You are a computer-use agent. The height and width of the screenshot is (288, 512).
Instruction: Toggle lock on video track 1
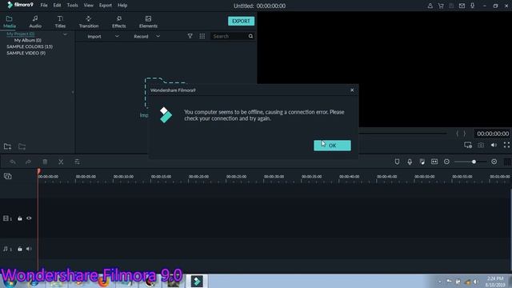point(20,218)
